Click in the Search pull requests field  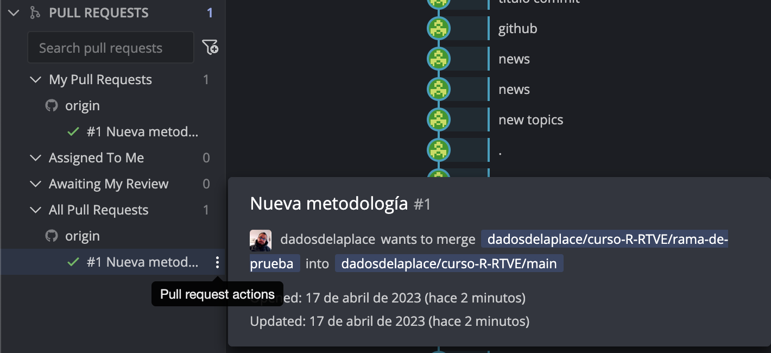pyautogui.click(x=110, y=48)
